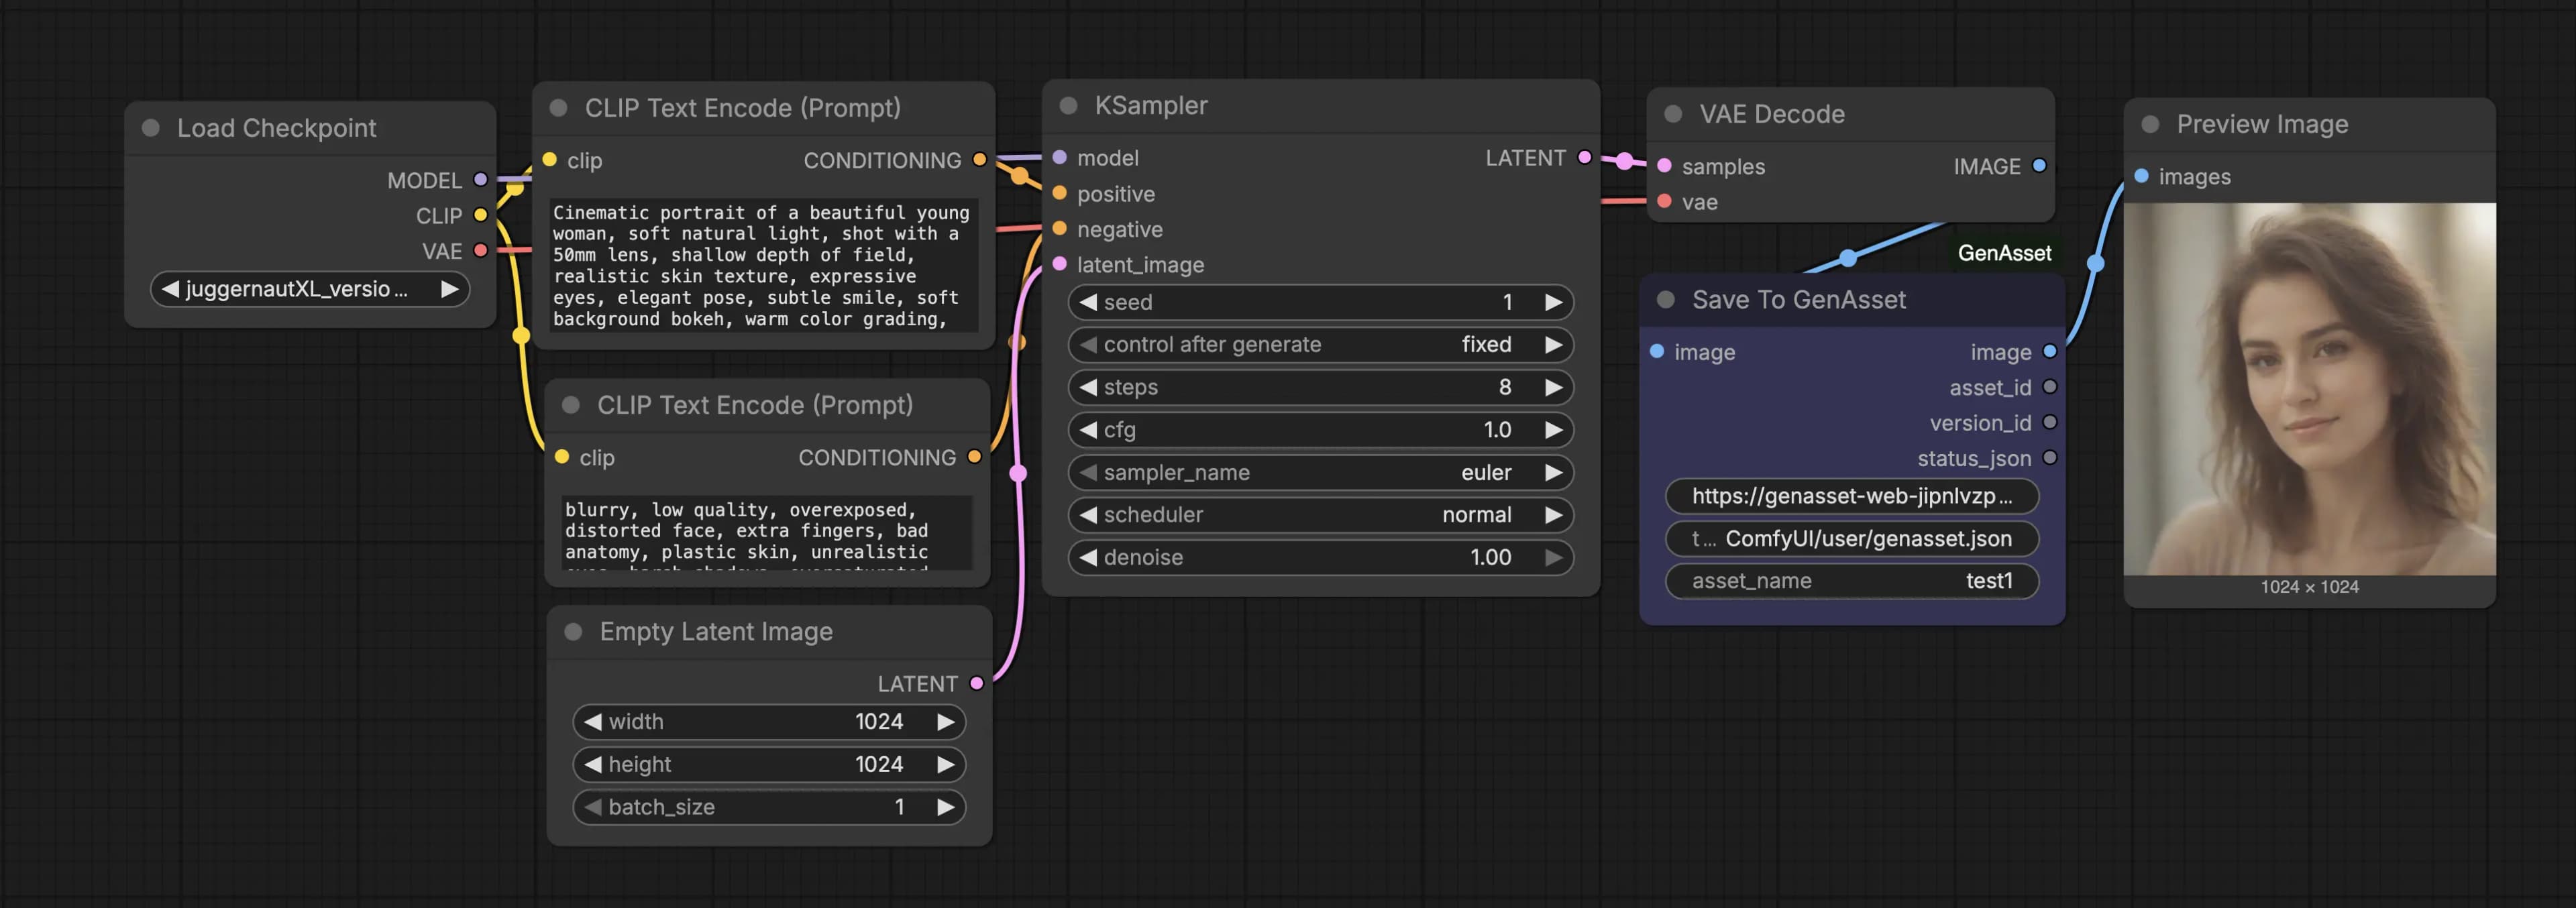Click the 1024 × 1024 size label
The width and height of the screenshot is (2576, 908).
pyautogui.click(x=2310, y=587)
